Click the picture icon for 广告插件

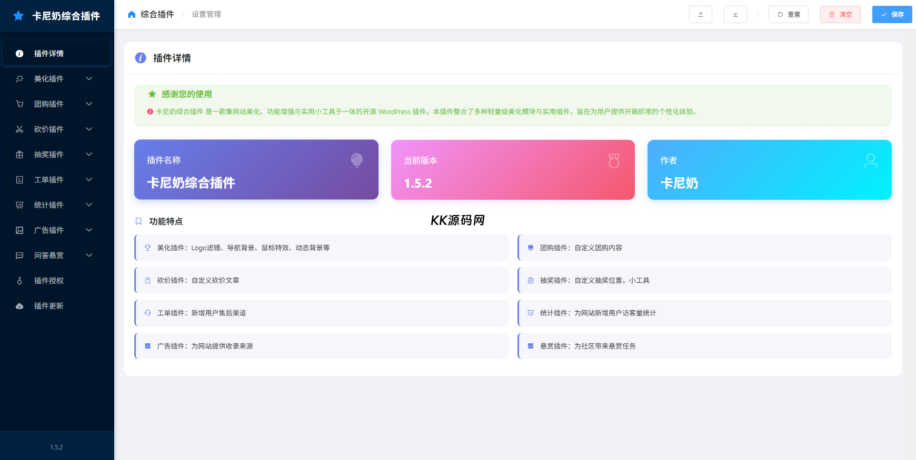(x=19, y=230)
